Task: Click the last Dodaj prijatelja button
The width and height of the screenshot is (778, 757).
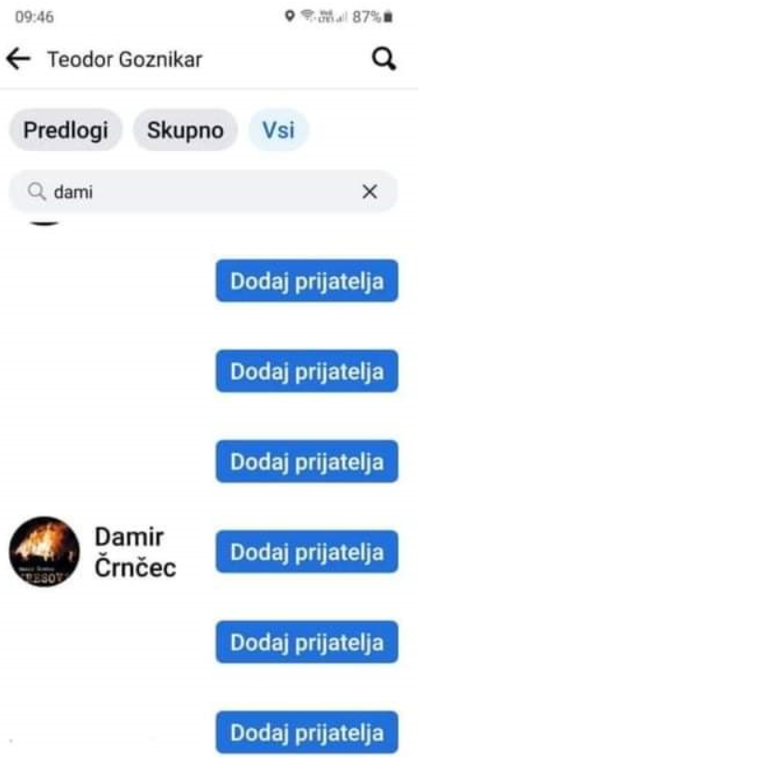Action: pyautogui.click(x=307, y=732)
